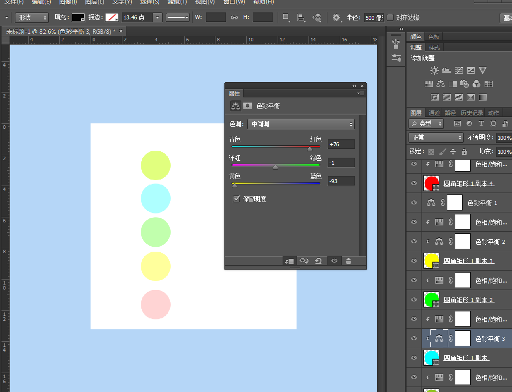The image size is (512, 392).
Task: Click the fill color swatch in options bar
Action: click(x=78, y=18)
